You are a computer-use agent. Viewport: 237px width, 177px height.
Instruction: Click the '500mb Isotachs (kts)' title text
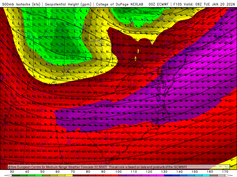pyautogui.click(x=21, y=4)
